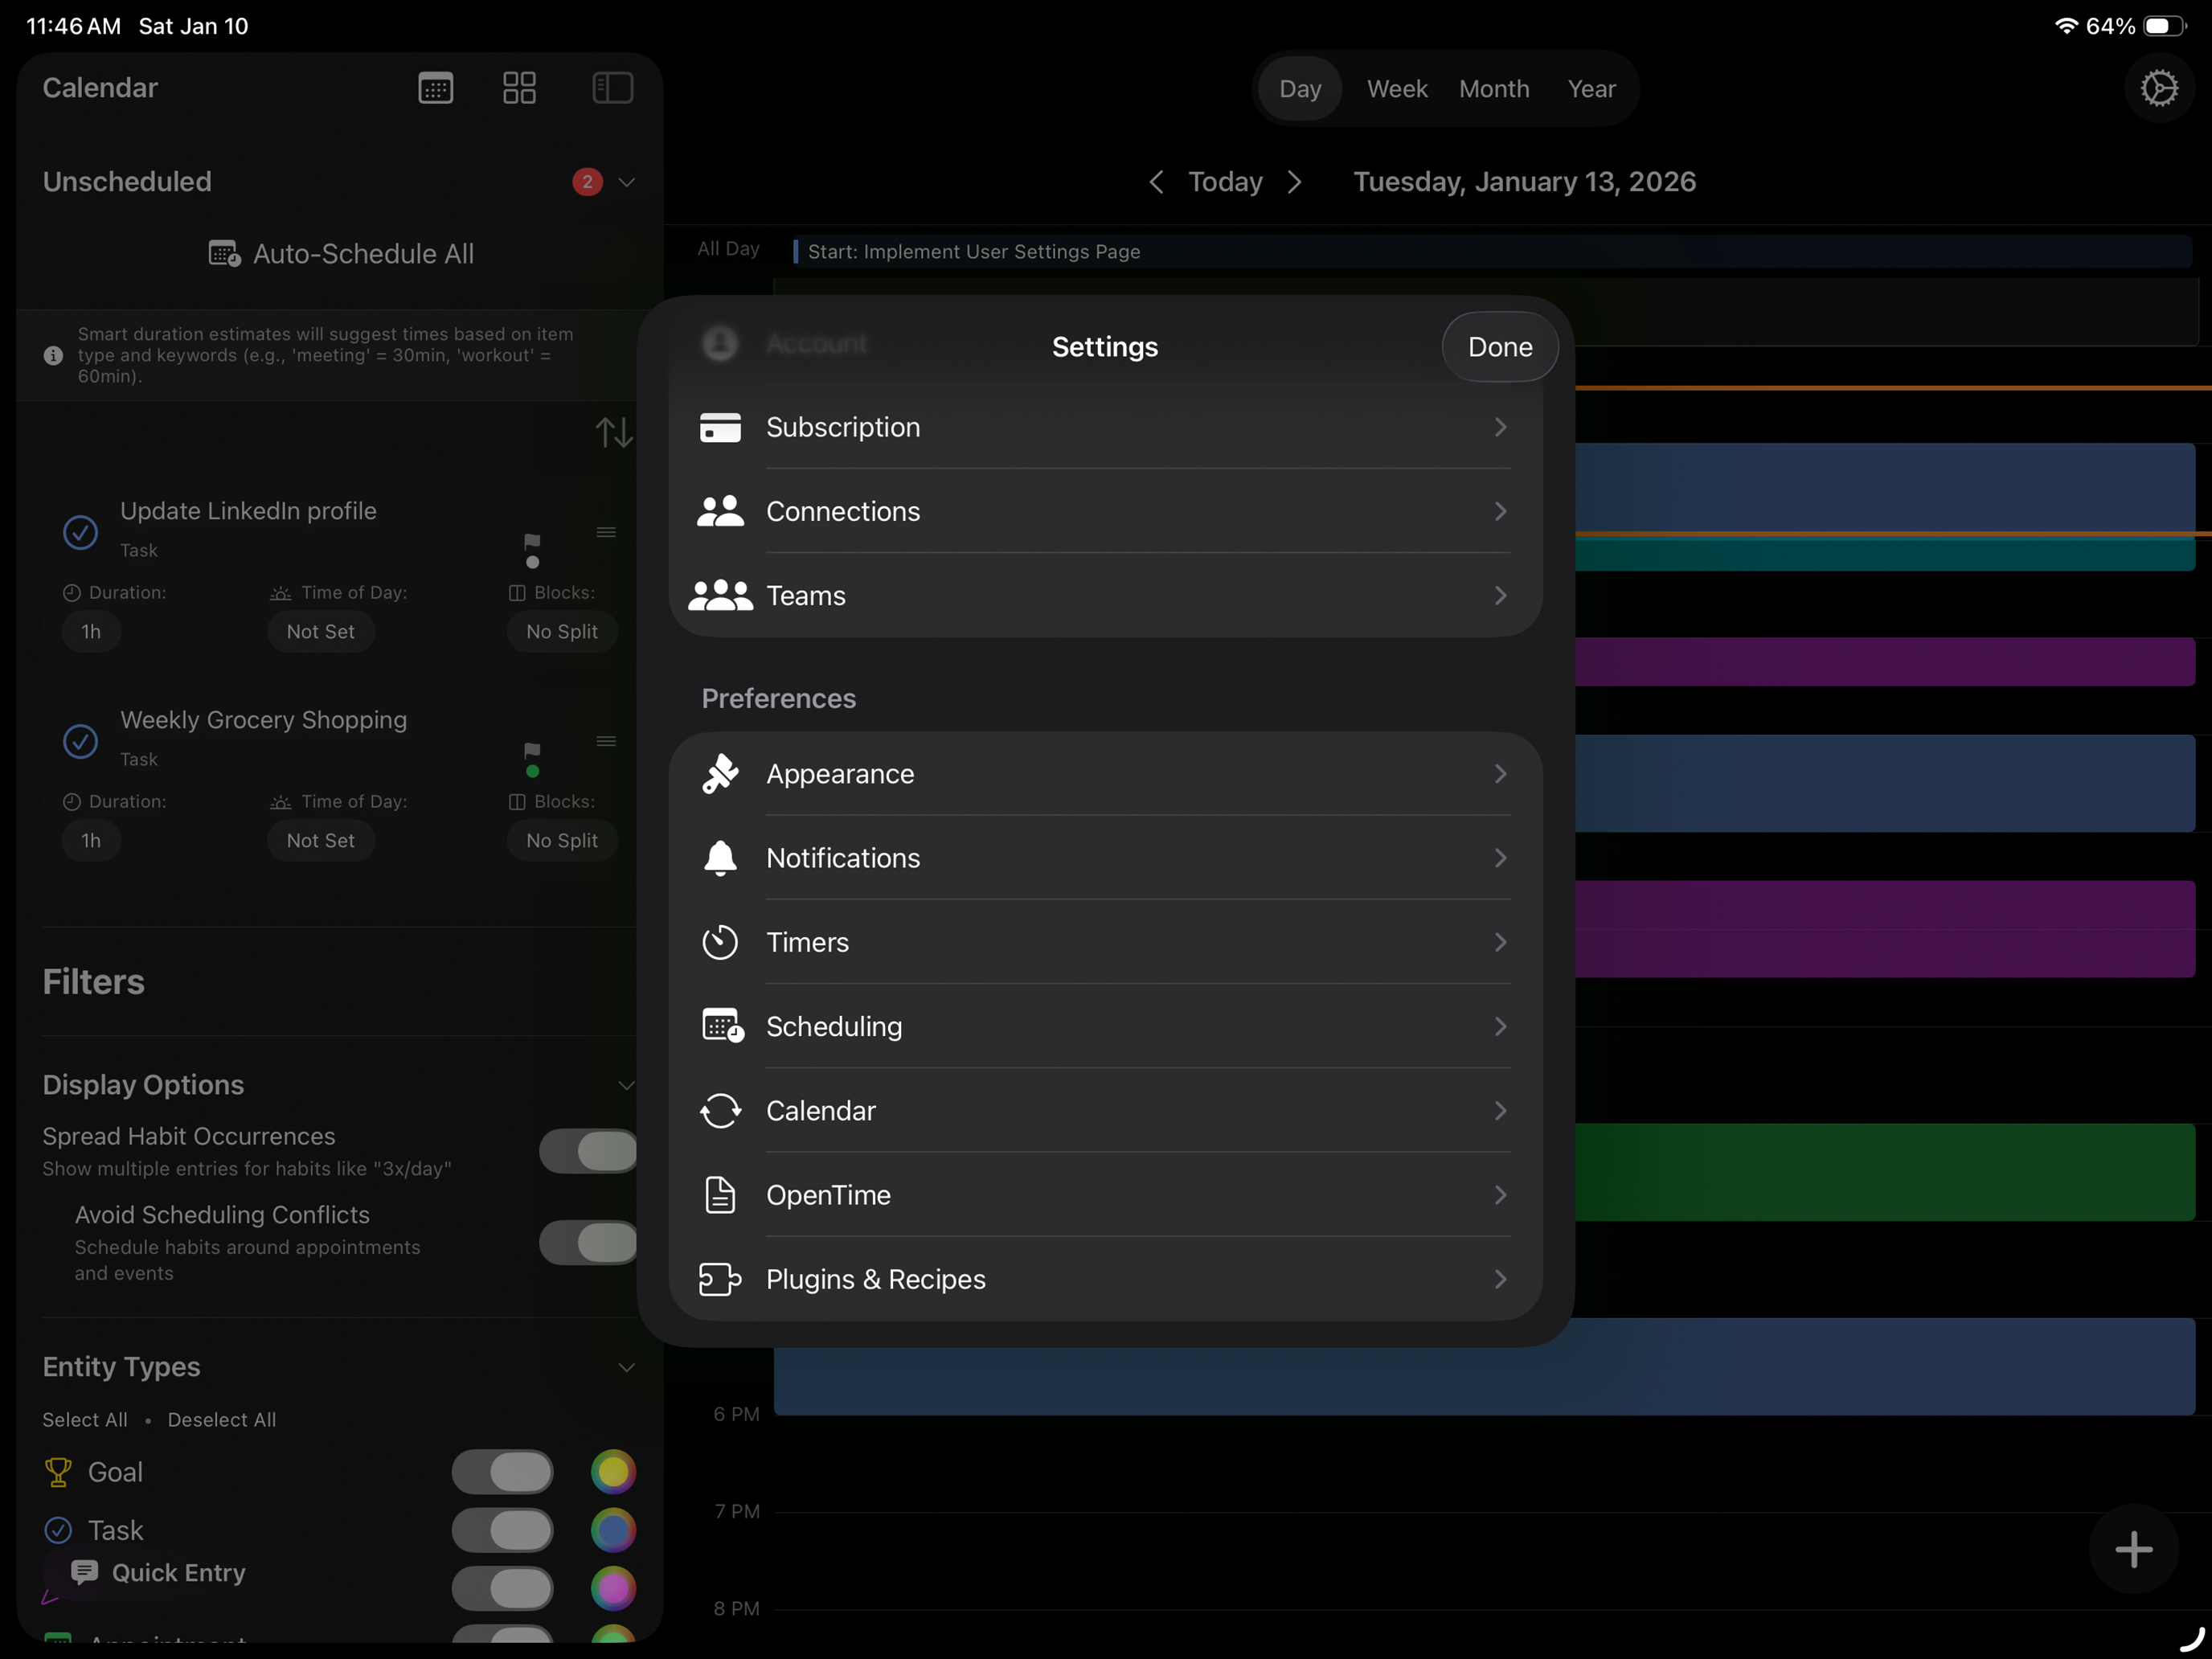Click the unread count badge next to Unscheduled

pyautogui.click(x=587, y=182)
